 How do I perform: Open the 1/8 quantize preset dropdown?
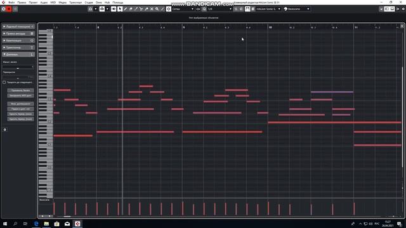[x=219, y=9]
